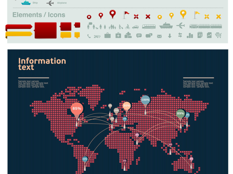This screenshot has height=174, width=233.
Task: Select the gray car icon
Action: pos(135,27)
